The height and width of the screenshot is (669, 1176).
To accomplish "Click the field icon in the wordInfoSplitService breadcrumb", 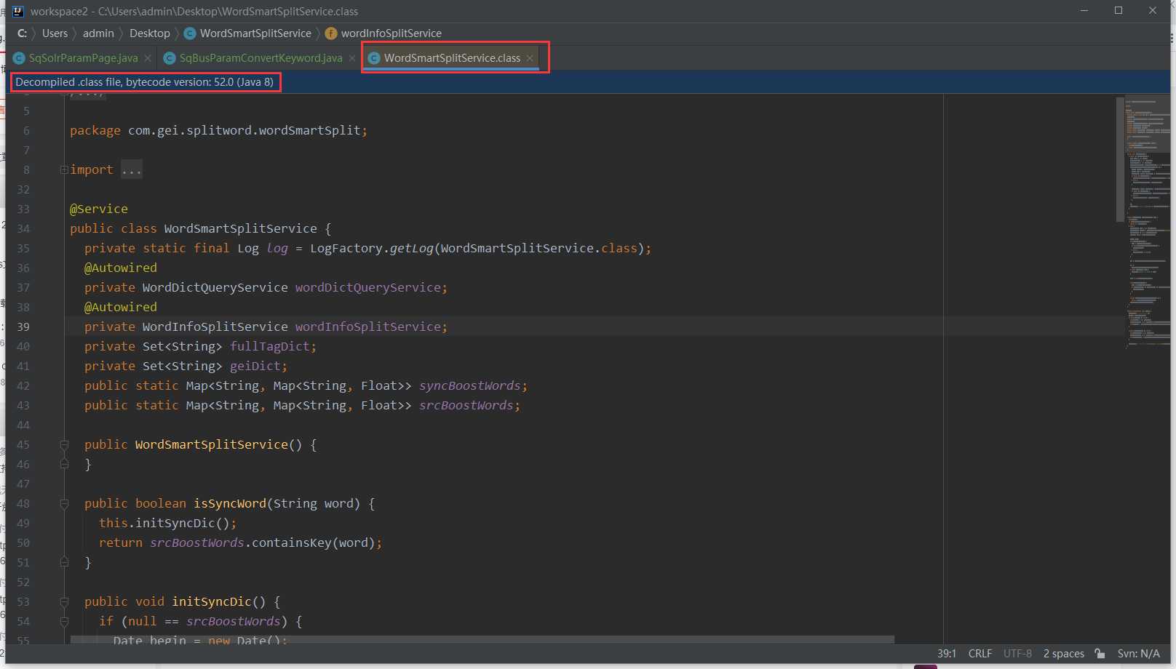I will pos(331,33).
